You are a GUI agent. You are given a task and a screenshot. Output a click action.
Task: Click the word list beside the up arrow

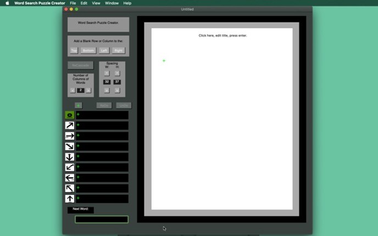(102, 199)
